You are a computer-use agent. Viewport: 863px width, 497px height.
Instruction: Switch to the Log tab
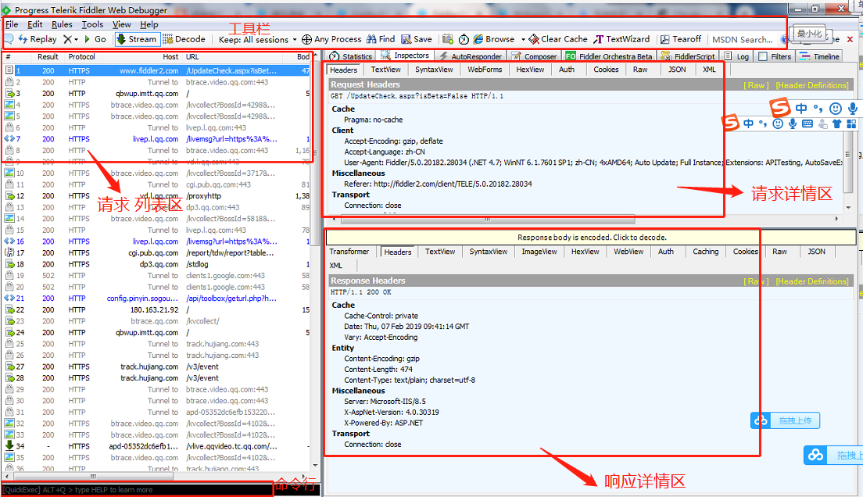click(x=736, y=56)
